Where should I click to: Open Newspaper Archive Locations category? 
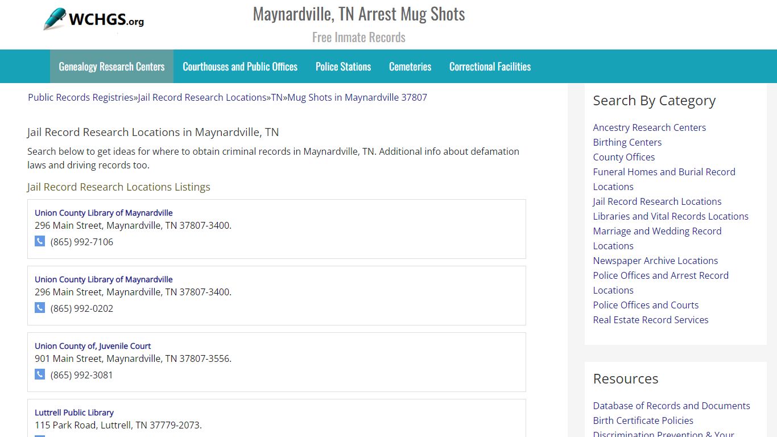coord(655,261)
